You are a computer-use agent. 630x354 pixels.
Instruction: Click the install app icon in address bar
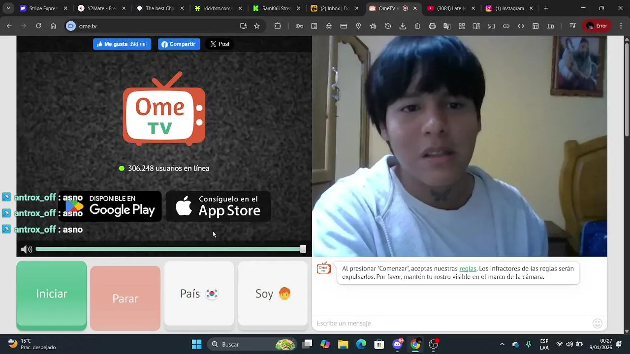pos(243,26)
